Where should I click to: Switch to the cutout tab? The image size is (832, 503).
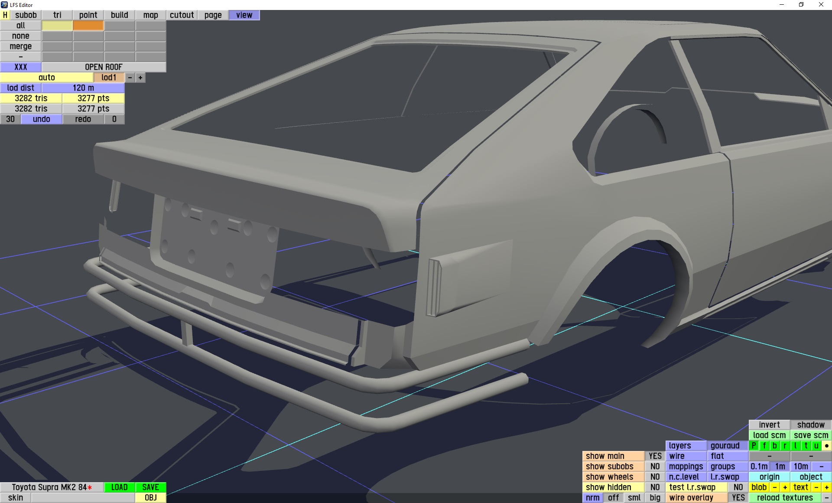(x=182, y=15)
